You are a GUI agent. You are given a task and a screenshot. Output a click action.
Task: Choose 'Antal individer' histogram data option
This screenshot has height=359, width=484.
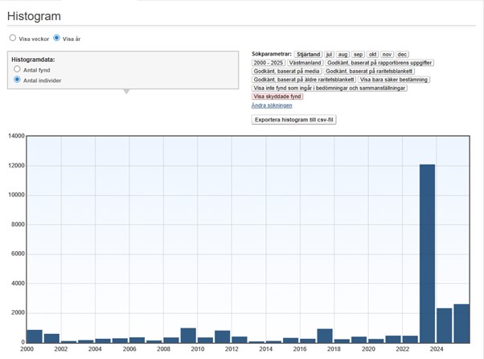[17, 80]
